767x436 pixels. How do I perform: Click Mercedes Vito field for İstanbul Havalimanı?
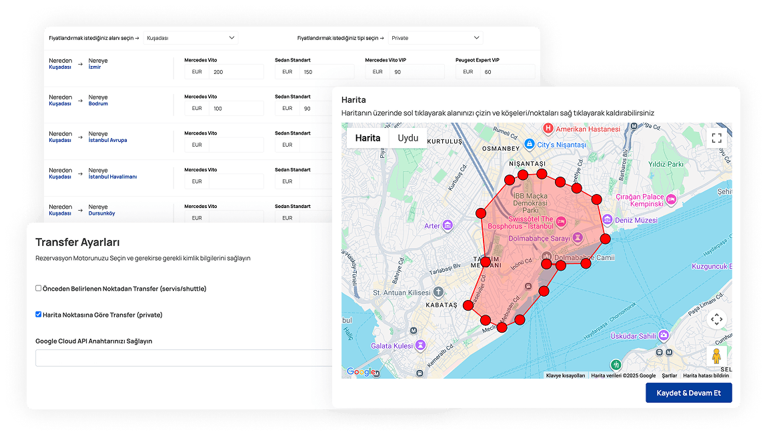pyautogui.click(x=236, y=181)
